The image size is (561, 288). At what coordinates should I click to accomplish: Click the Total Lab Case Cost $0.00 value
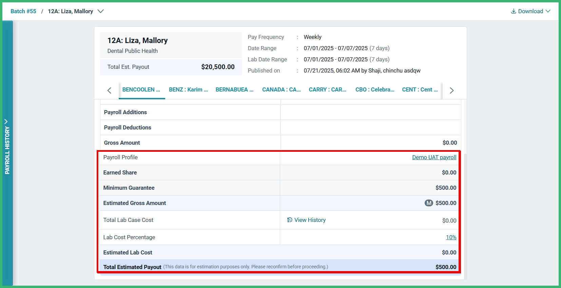(x=449, y=221)
